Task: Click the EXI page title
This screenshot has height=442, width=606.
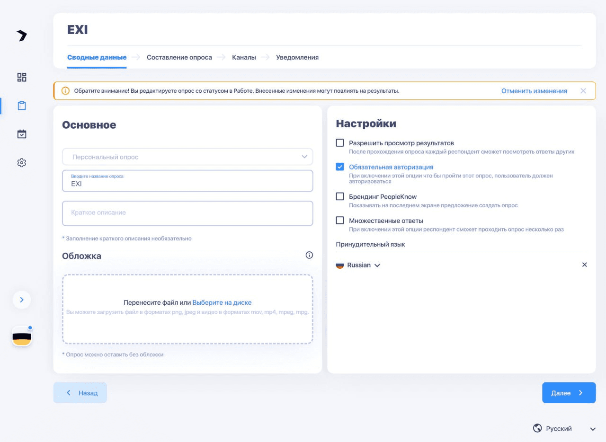Action: click(x=78, y=30)
